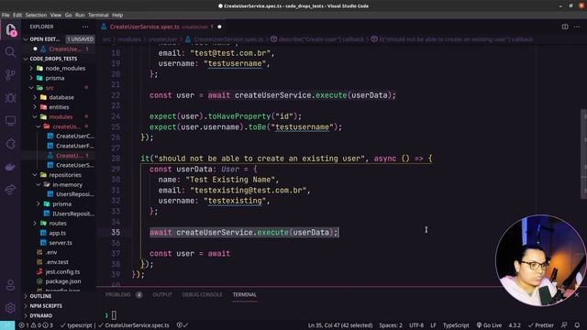The image size is (587, 330).
Task: Open the Search view in activity bar
Action: point(10,52)
